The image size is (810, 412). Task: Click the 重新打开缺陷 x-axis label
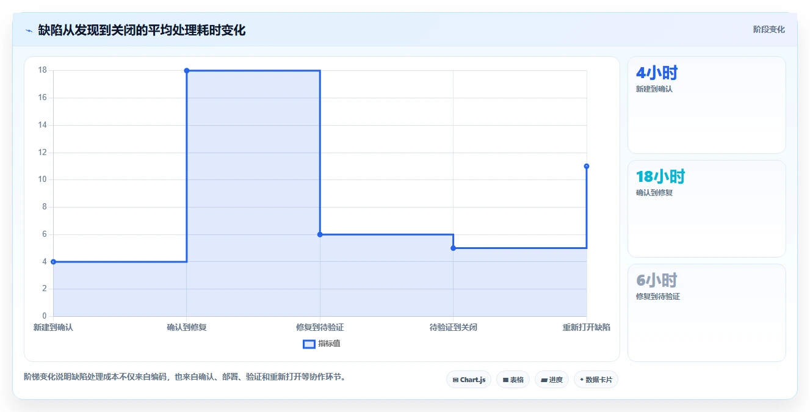(x=587, y=328)
